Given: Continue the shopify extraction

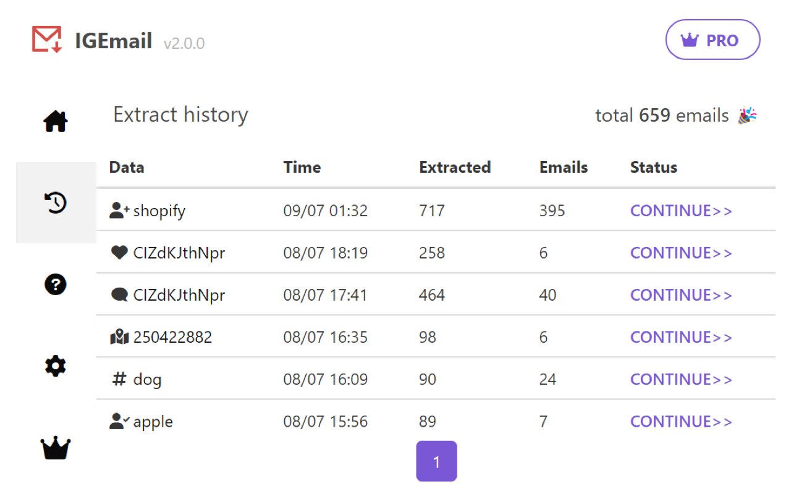Looking at the screenshot, I should [681, 211].
